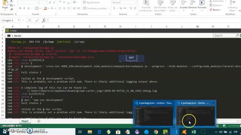
Task: Open the font name combo box
Action: [29, 2]
